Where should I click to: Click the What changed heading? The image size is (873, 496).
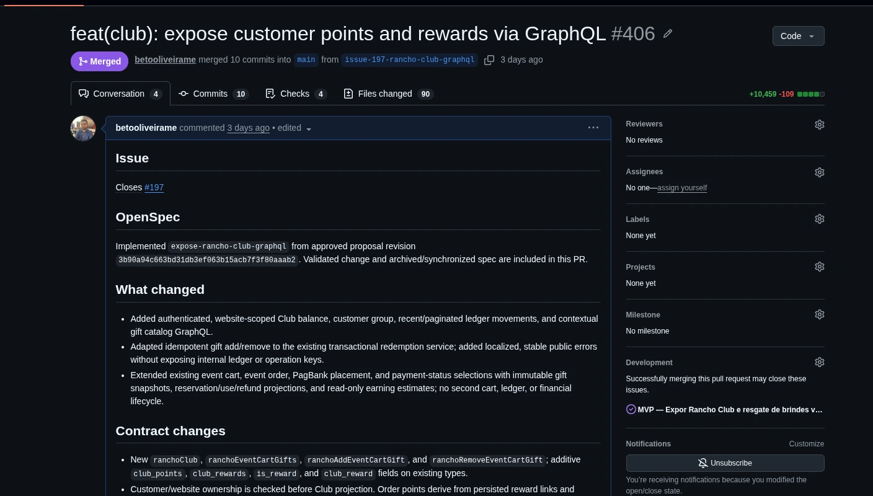[x=160, y=290]
